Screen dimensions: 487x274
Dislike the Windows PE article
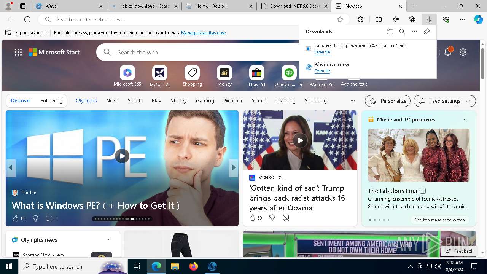[35, 218]
